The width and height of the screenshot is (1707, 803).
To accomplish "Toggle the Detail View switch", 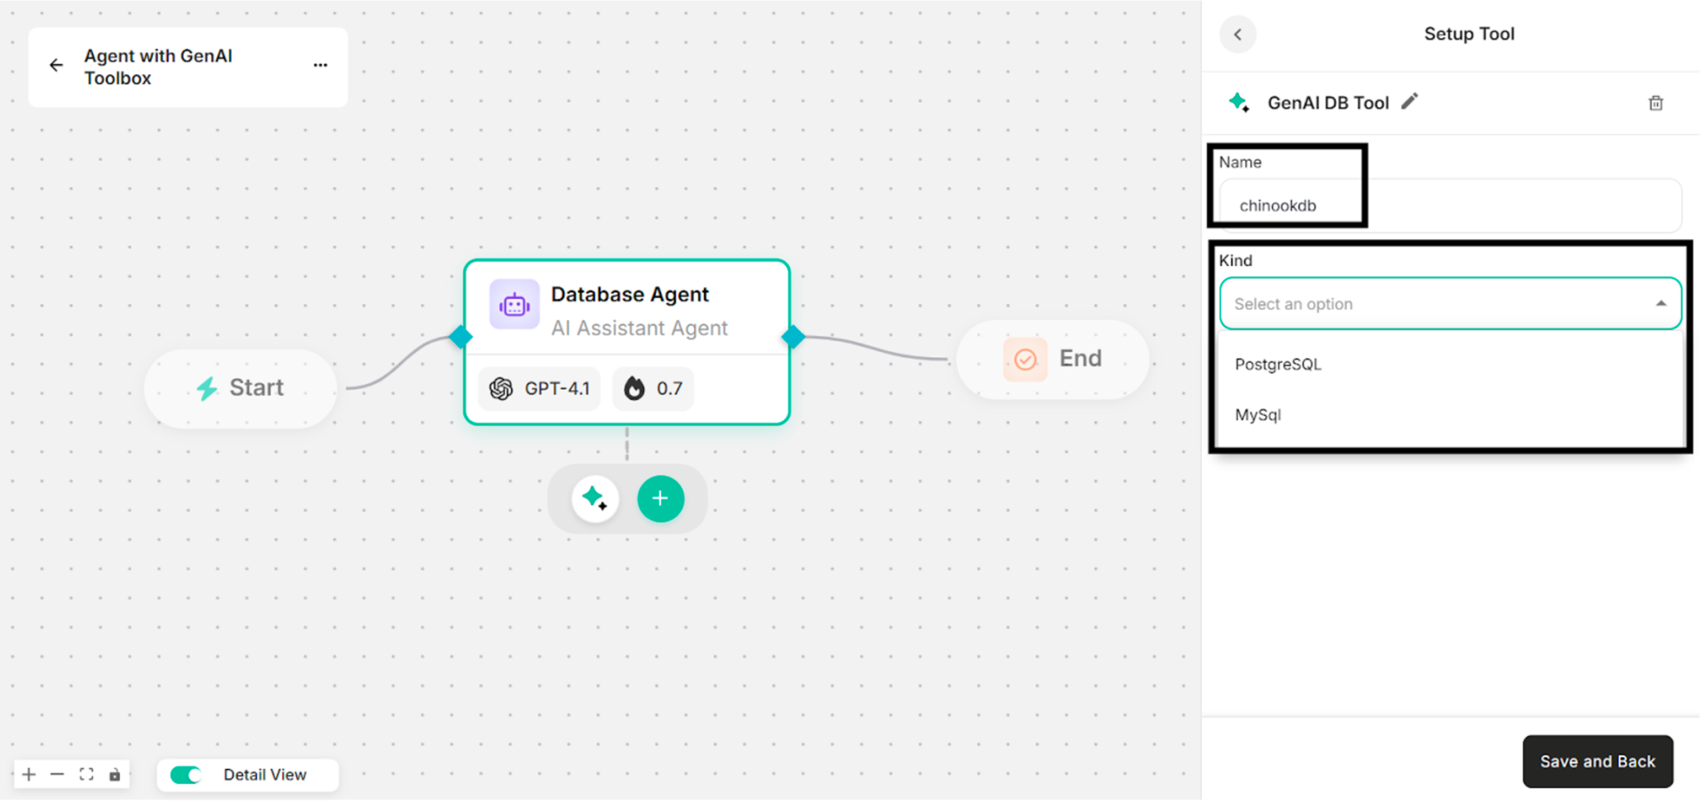I will [186, 775].
